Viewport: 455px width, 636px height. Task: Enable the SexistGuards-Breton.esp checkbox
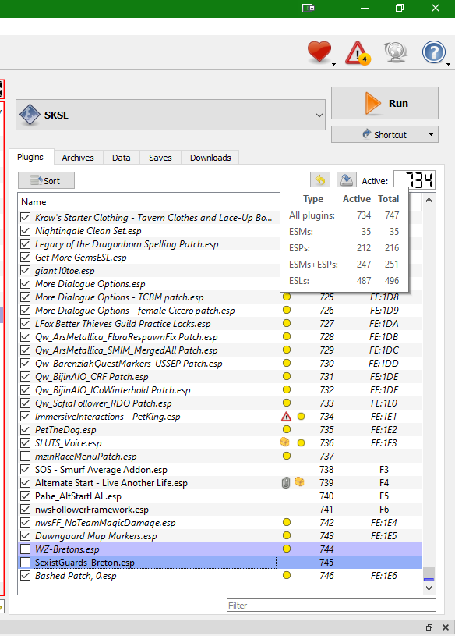point(26,562)
